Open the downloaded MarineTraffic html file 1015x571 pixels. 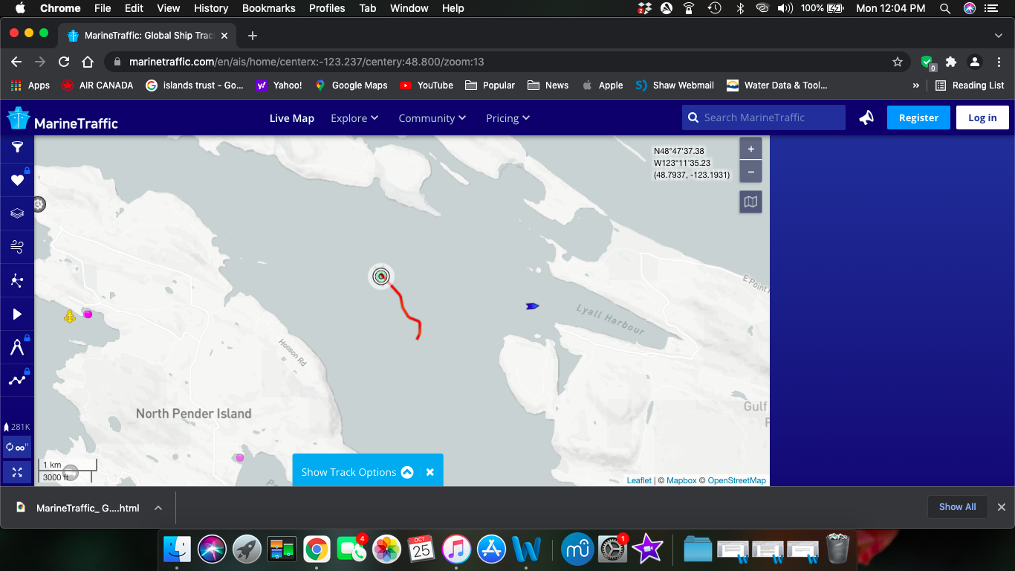[80, 508]
